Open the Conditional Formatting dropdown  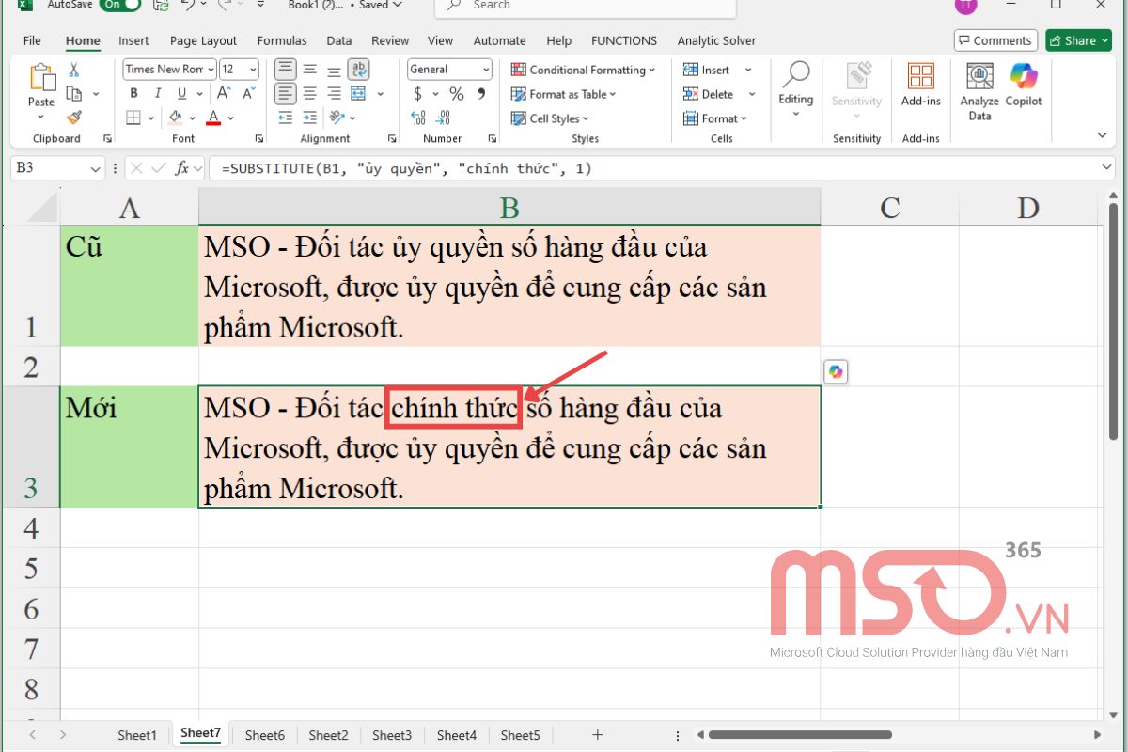(584, 70)
